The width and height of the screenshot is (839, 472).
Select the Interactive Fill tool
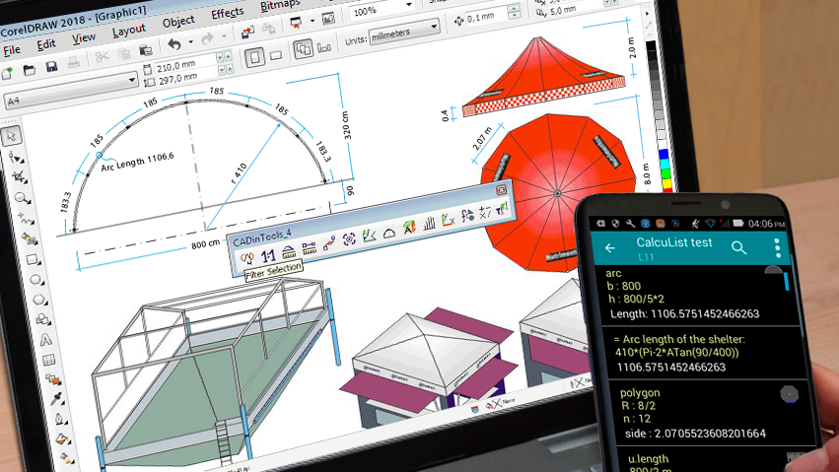pyautogui.click(x=62, y=439)
